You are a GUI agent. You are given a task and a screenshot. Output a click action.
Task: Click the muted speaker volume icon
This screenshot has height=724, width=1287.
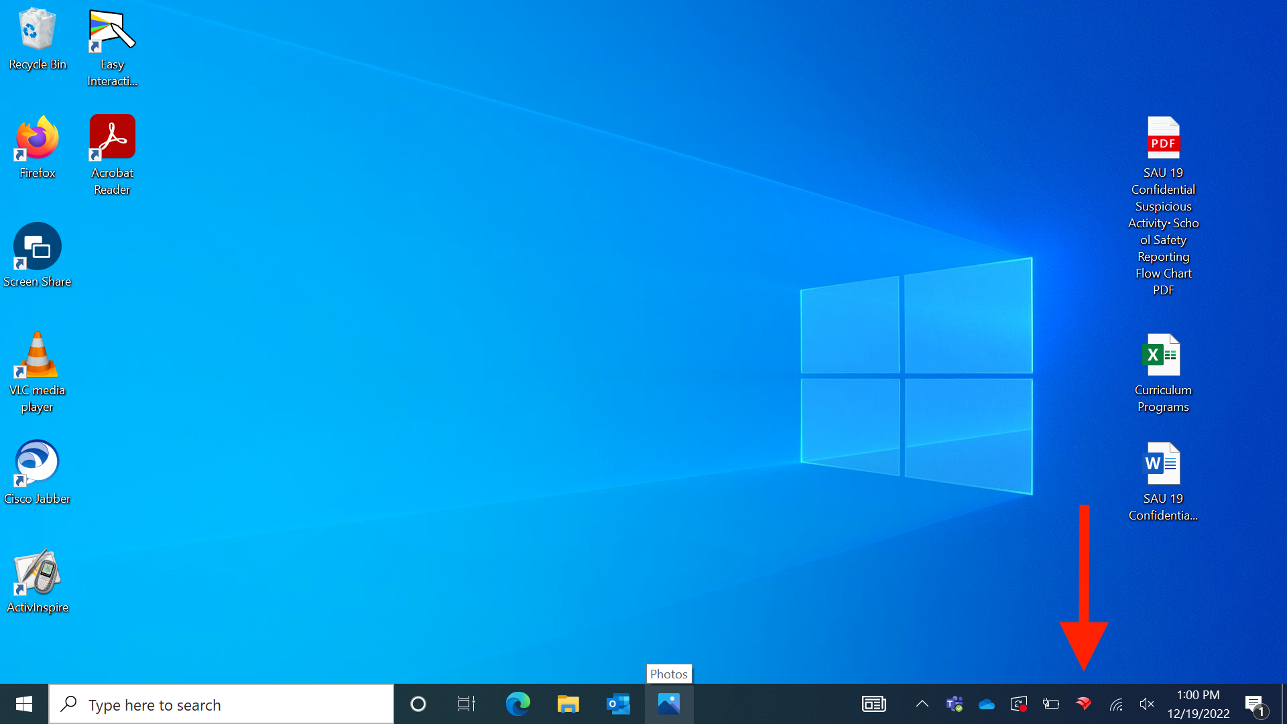pos(1147,704)
